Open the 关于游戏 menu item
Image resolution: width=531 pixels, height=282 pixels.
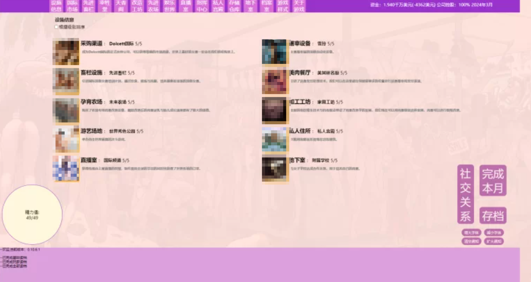click(x=299, y=6)
